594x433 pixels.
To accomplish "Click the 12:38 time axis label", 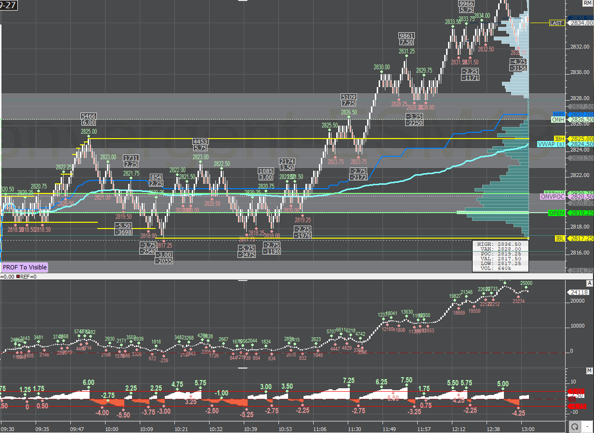I will coord(493,429).
